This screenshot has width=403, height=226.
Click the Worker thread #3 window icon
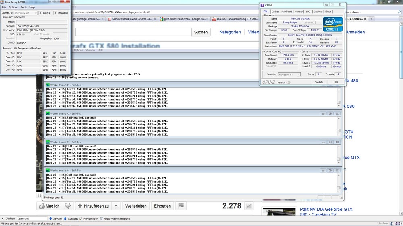click(48, 142)
